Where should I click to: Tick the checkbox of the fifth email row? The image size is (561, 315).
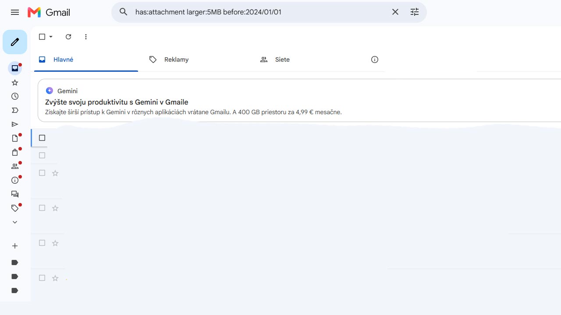pos(42,243)
